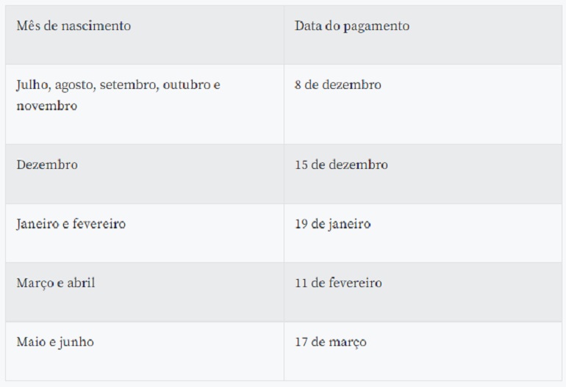The height and width of the screenshot is (387, 566).
Task: Click the word 'fevereiro' in the left column
Action: click(99, 224)
